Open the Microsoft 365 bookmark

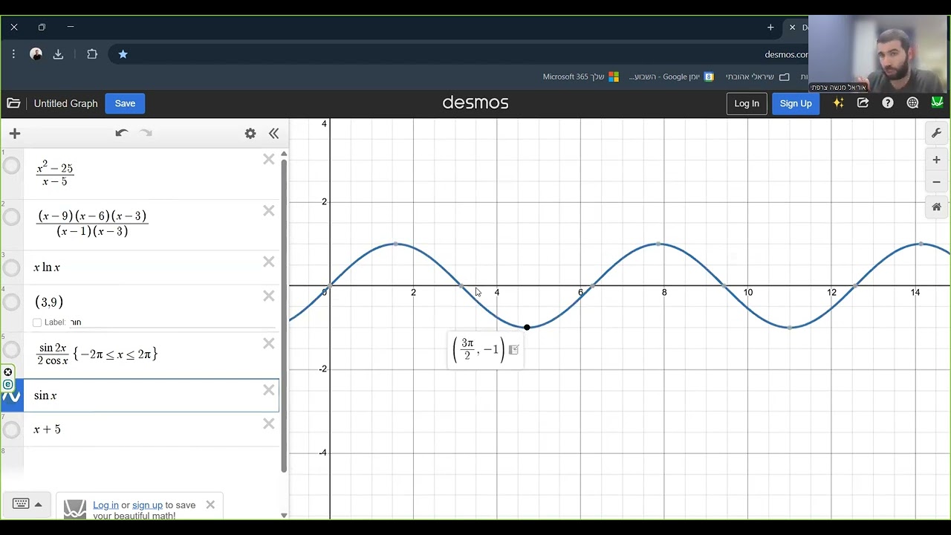tap(581, 77)
